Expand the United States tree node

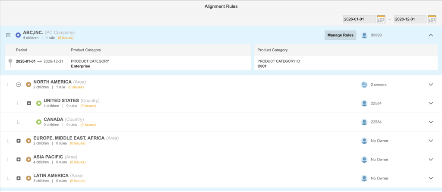(29, 103)
